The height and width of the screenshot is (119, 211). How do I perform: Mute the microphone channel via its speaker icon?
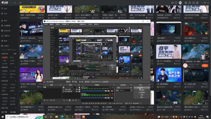point(109,91)
